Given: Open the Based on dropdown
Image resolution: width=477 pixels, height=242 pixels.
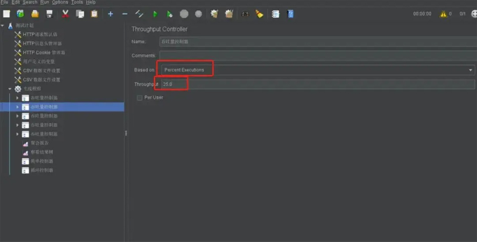Looking at the screenshot, I should tap(471, 70).
